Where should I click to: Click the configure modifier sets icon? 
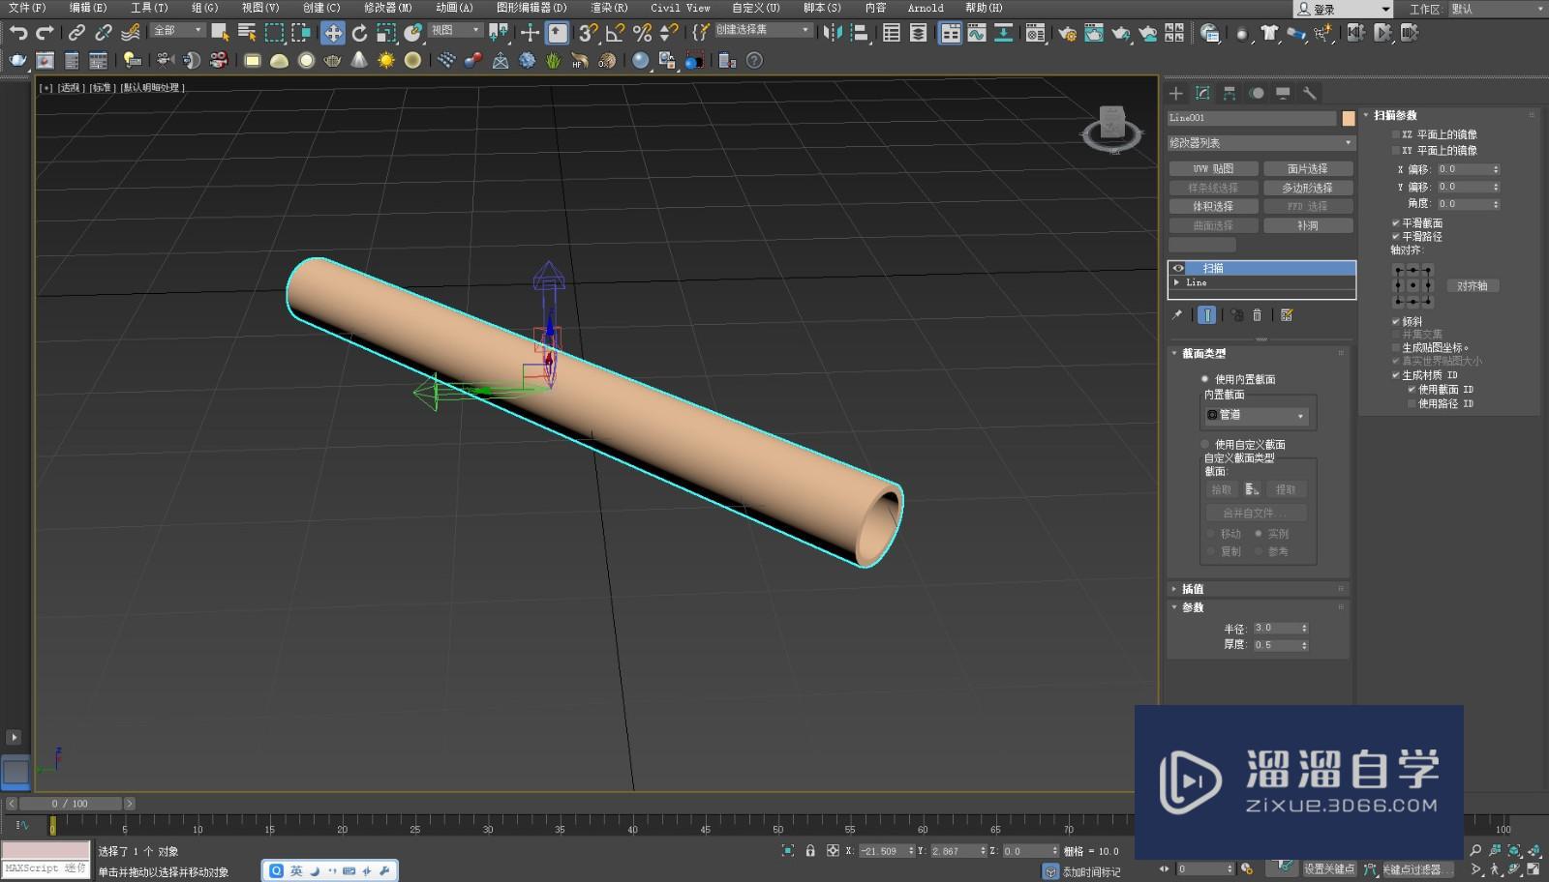(1287, 314)
